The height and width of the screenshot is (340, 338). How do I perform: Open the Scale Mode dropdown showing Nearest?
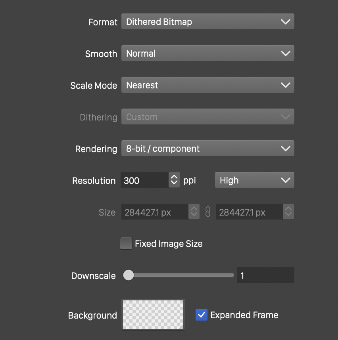[207, 85]
